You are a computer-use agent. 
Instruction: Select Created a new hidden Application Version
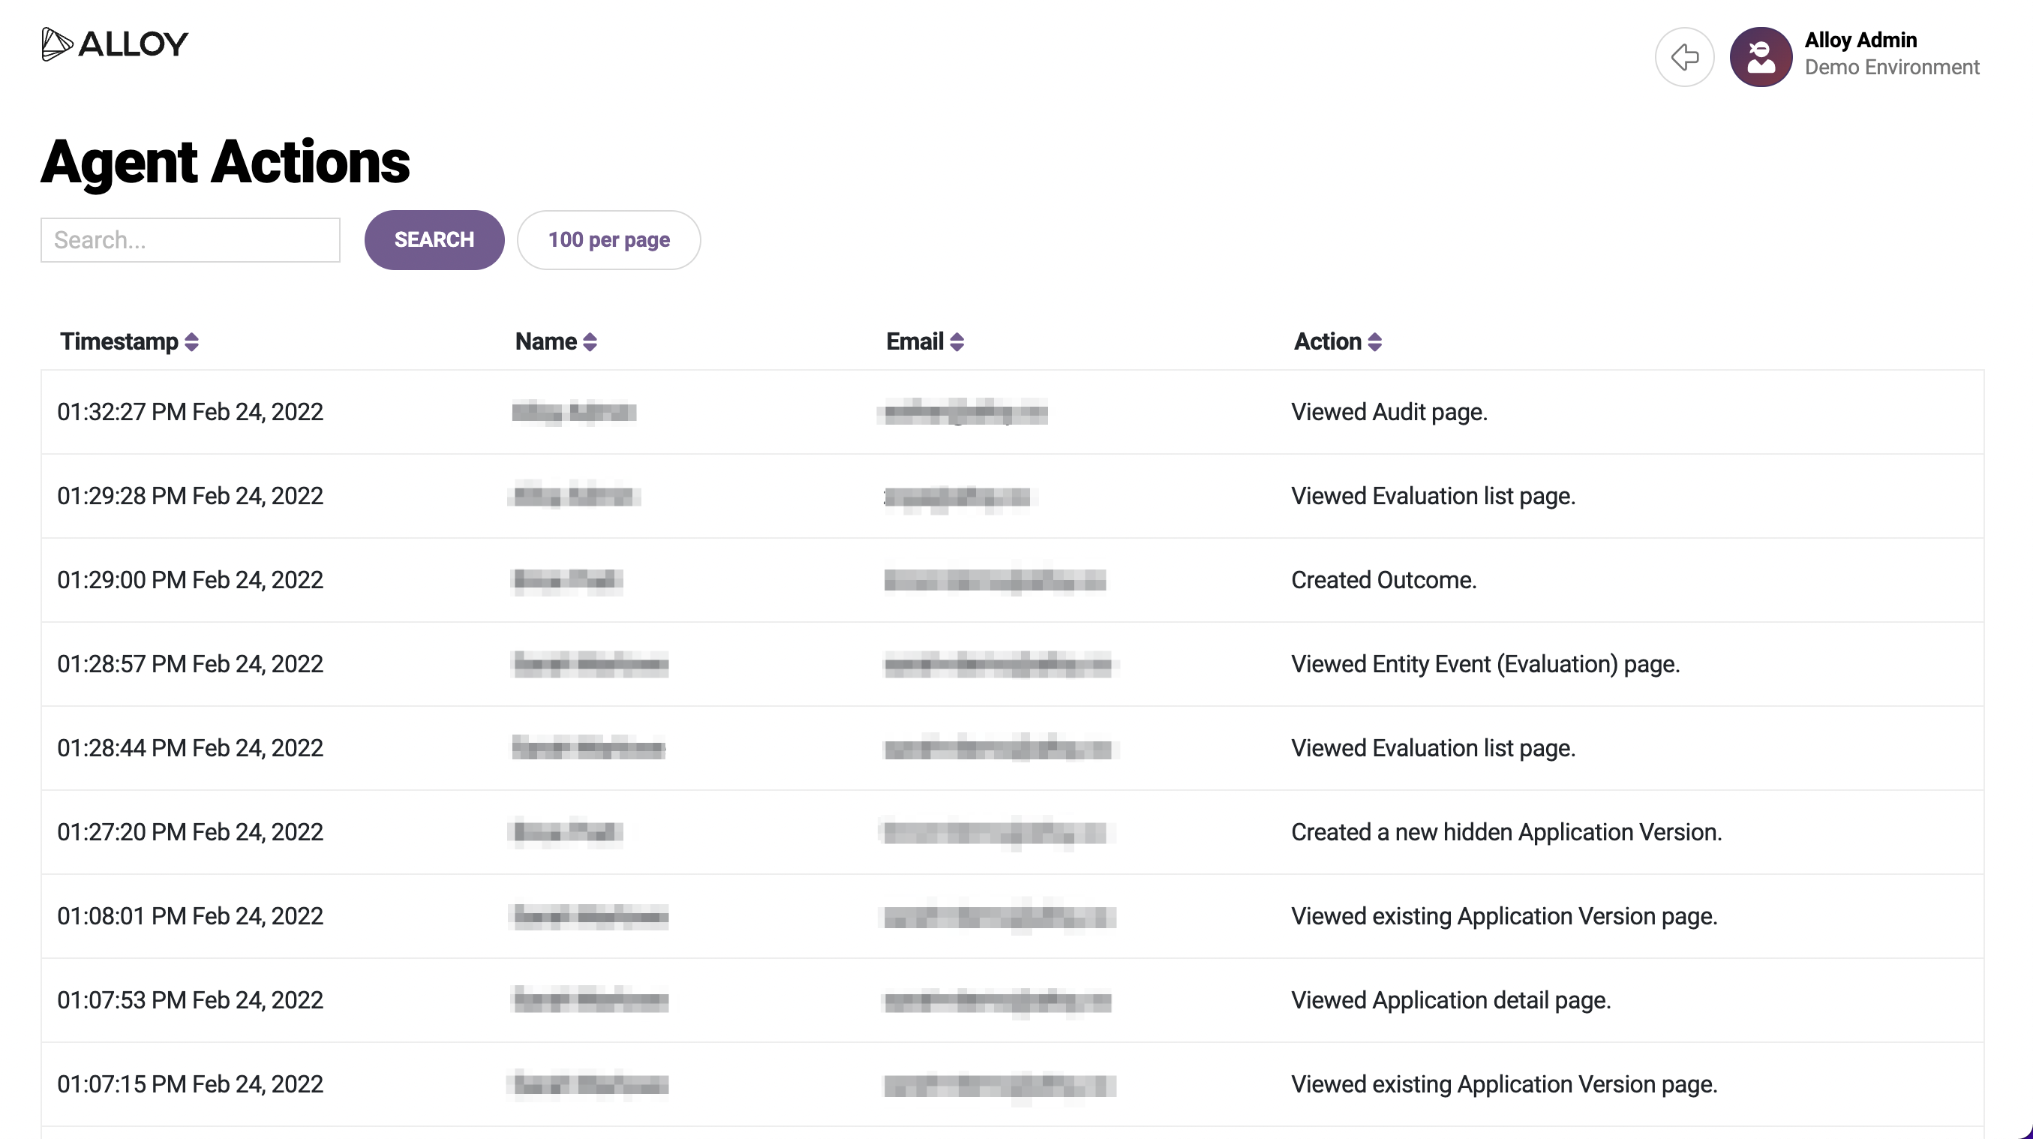(x=1506, y=832)
